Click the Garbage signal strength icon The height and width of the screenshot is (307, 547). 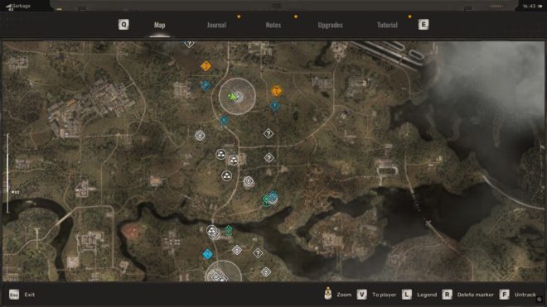[9, 6]
